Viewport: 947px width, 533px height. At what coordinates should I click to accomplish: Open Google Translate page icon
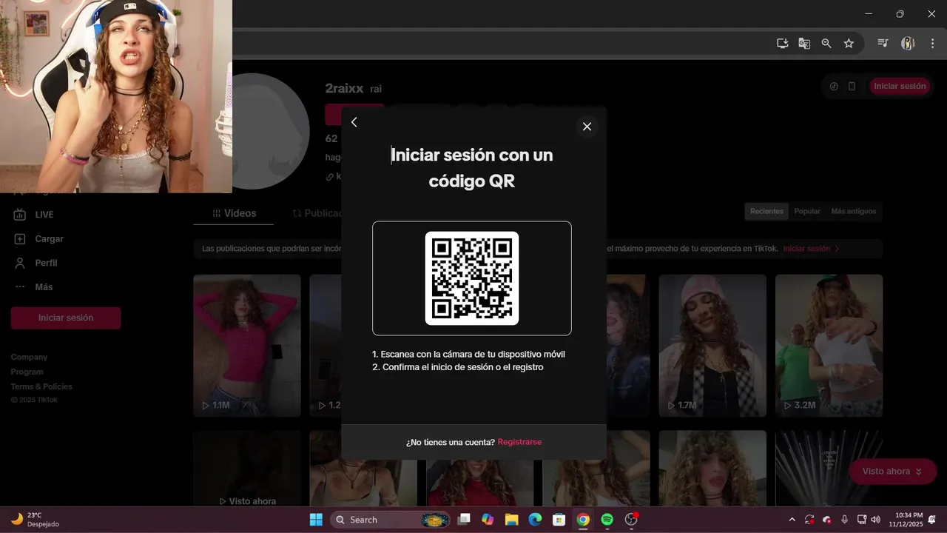tap(804, 44)
